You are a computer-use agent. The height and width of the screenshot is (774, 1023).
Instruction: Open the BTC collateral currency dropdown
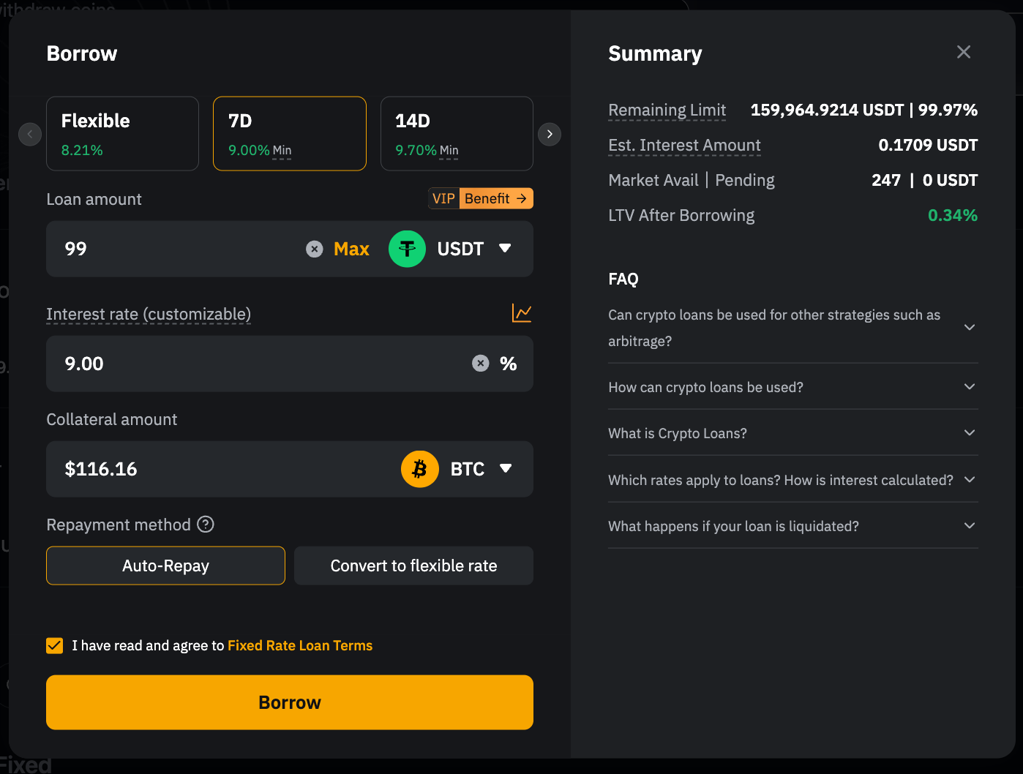tap(505, 469)
